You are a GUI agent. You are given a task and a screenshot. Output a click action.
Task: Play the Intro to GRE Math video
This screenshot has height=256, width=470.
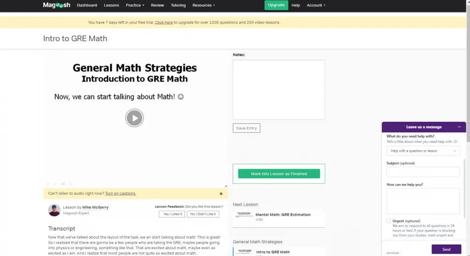pos(134,118)
